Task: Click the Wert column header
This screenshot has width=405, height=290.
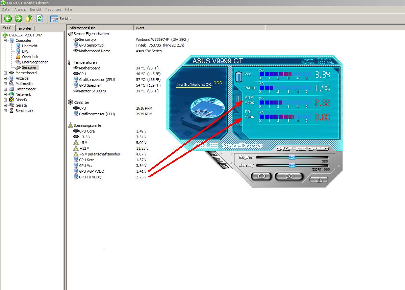Action: tap(199, 28)
